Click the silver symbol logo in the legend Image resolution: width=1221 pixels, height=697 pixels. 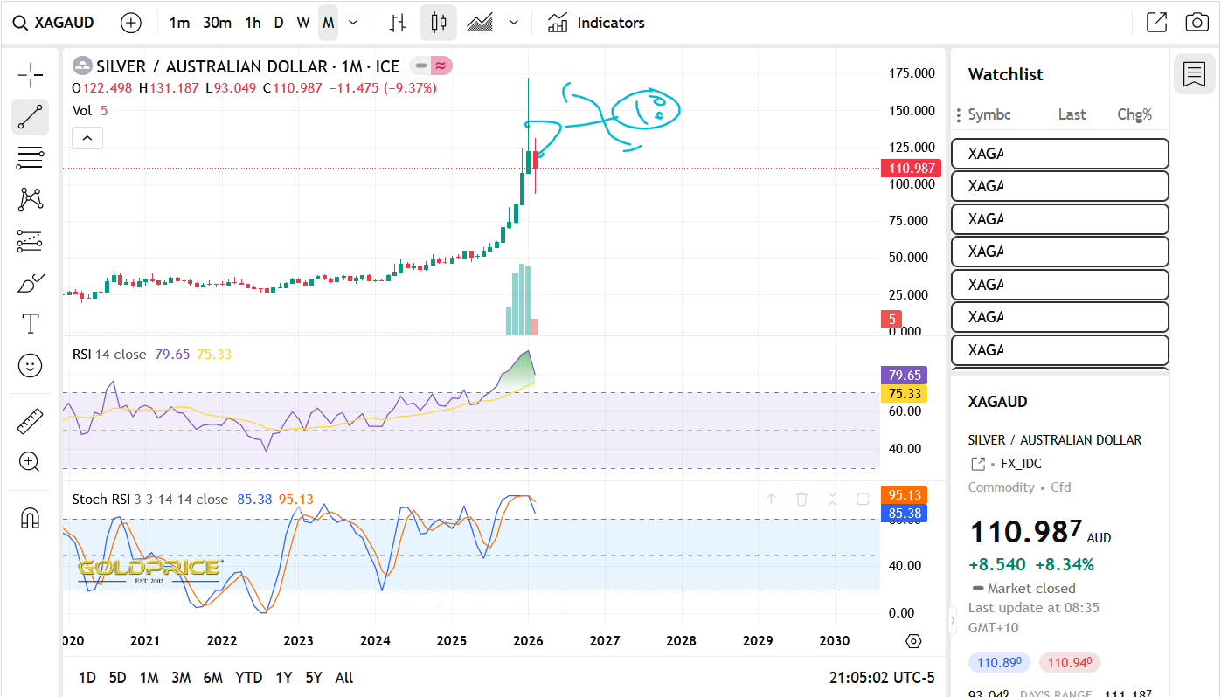point(82,66)
